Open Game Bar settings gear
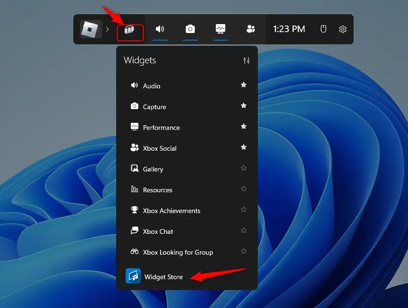 coord(343,29)
